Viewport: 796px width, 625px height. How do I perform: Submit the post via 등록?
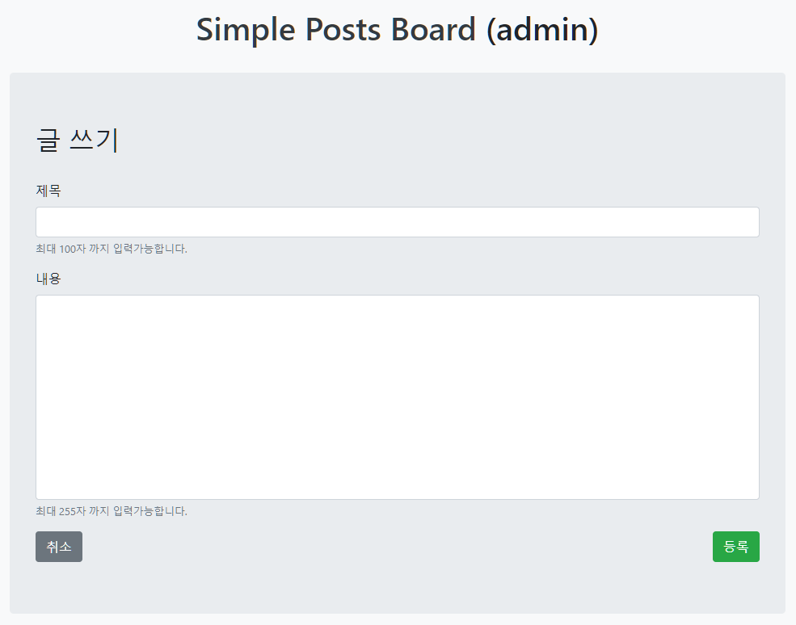click(735, 546)
